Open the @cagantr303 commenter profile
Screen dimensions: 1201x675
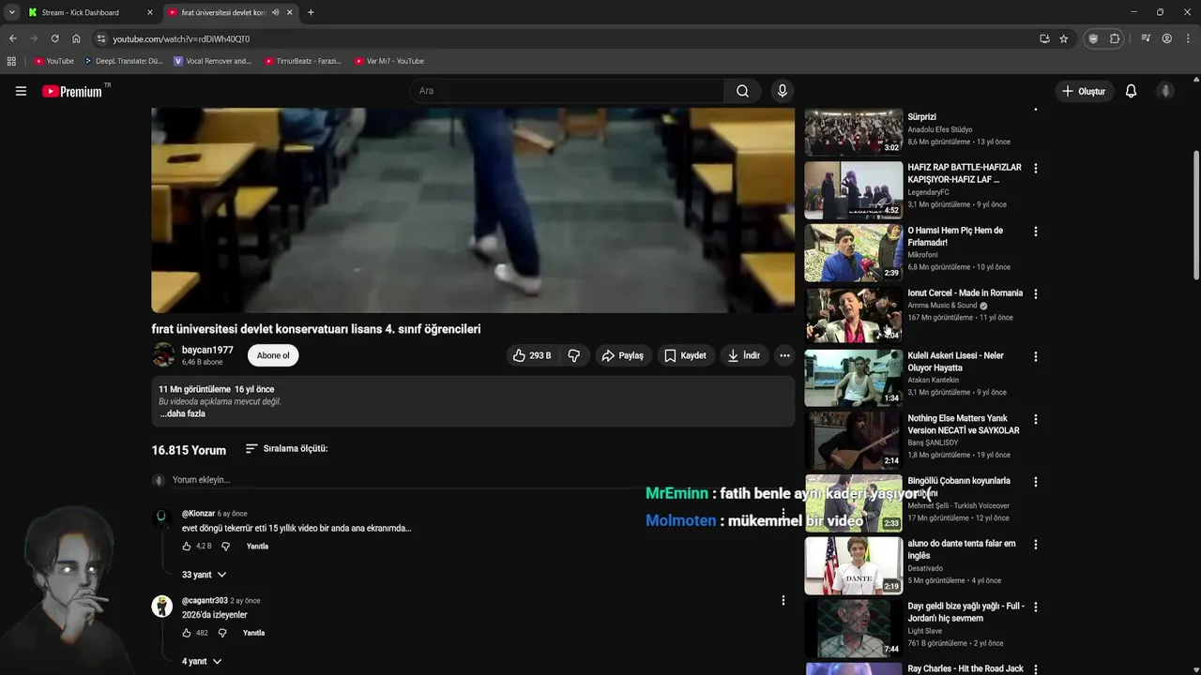tap(205, 600)
